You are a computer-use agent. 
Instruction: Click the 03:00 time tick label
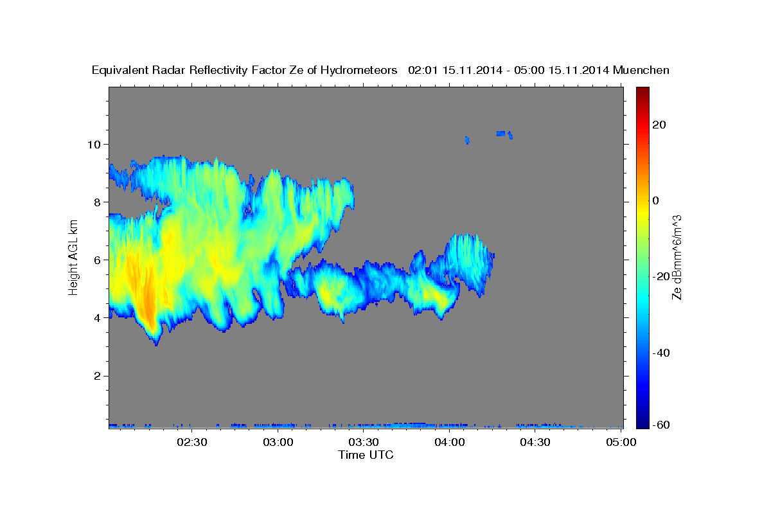pos(278,442)
